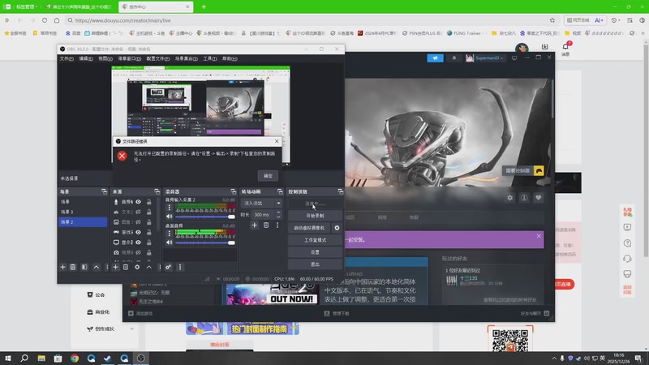
Task: Open OBS 帮助(H) menu
Action: coord(230,58)
